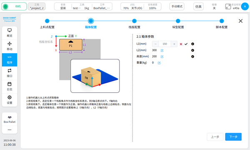Toggle the 手动模式 manual mode button

click(177, 7)
